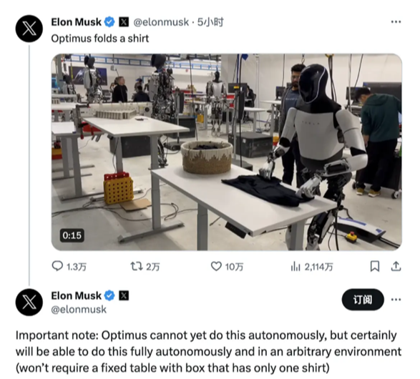Bookmark the tweet
Viewport: 420px width, 379px height.
[x=374, y=266]
